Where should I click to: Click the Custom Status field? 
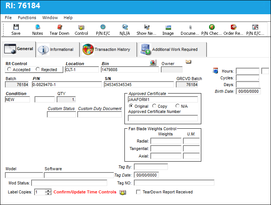coord(61,114)
